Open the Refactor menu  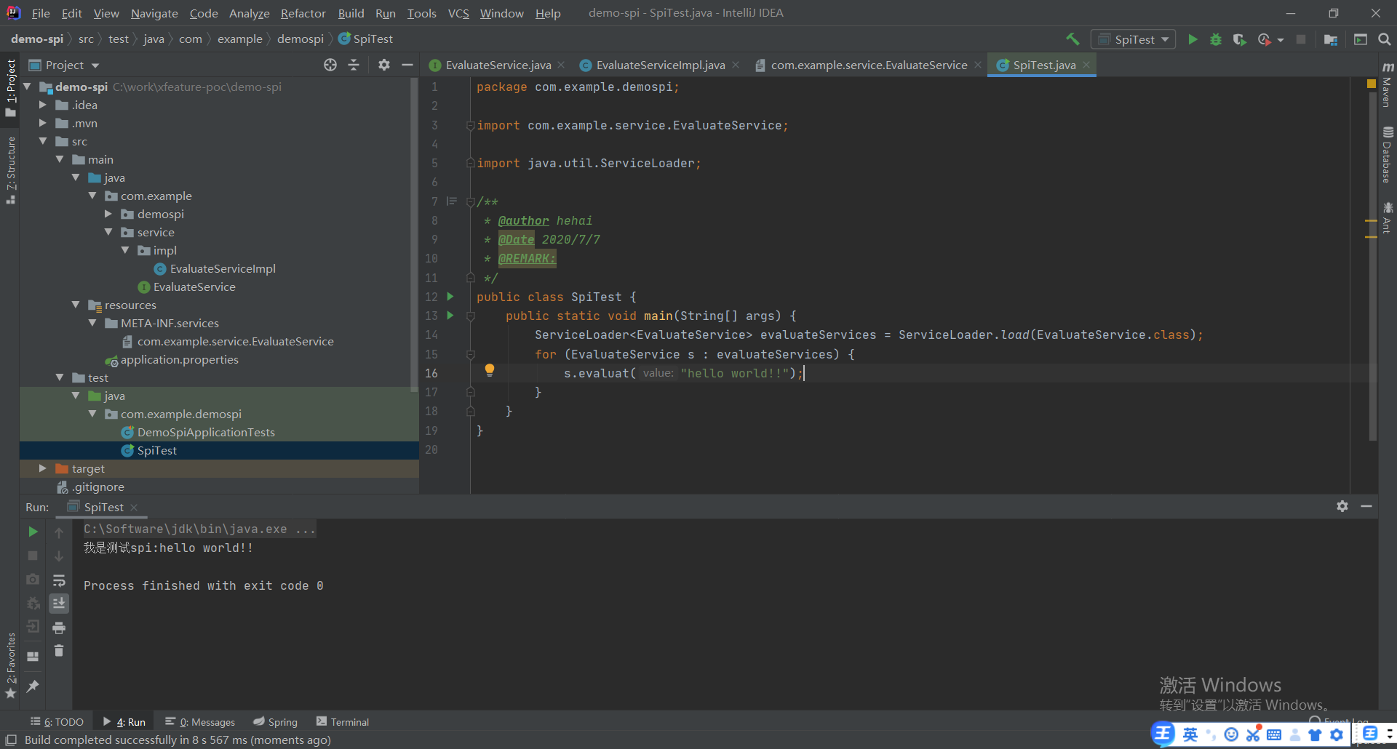tap(303, 13)
